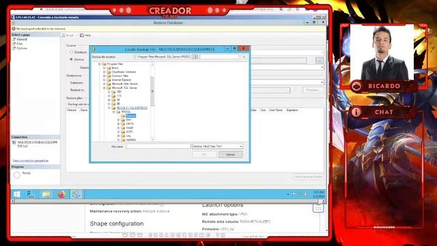Click the help grid icon near Launch options
Viewport: 437px width, 246px height.
click(318, 208)
